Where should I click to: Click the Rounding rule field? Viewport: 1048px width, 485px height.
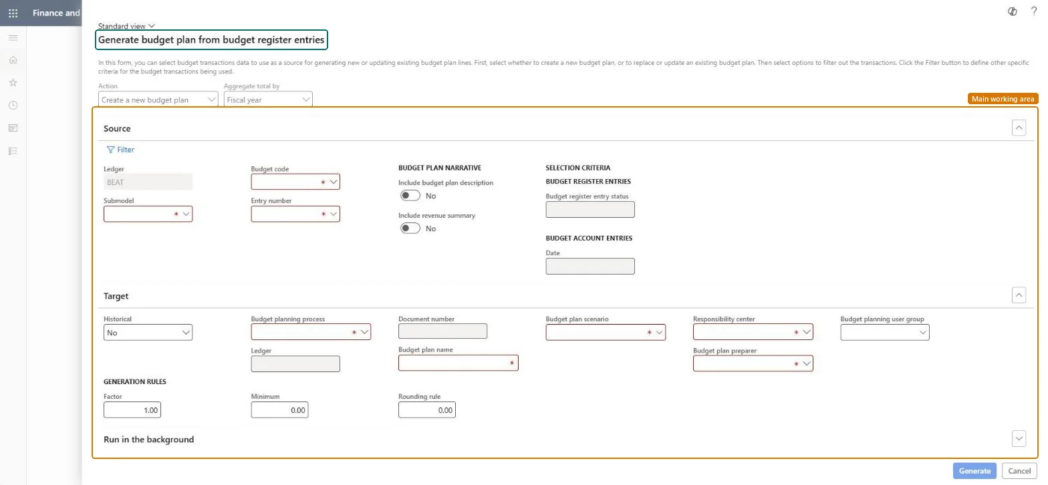tap(427, 410)
